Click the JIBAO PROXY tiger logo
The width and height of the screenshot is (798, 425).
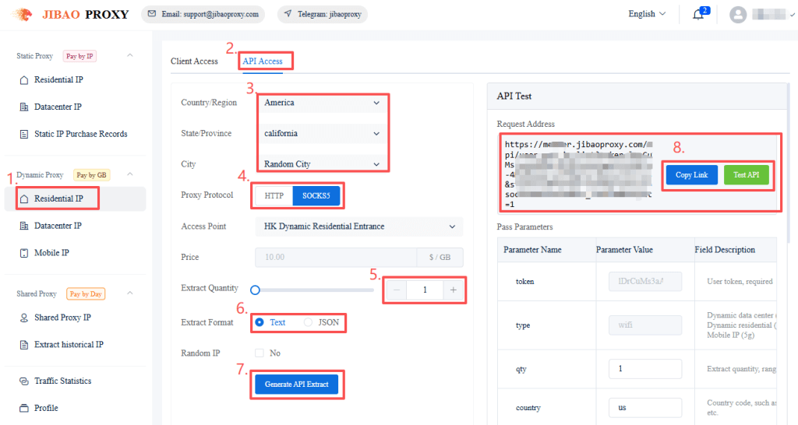coord(24,14)
